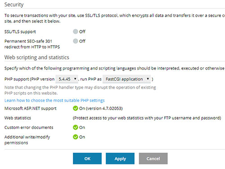Click green checkmark beside Custom error documents
225x169 pixels.
76,127
